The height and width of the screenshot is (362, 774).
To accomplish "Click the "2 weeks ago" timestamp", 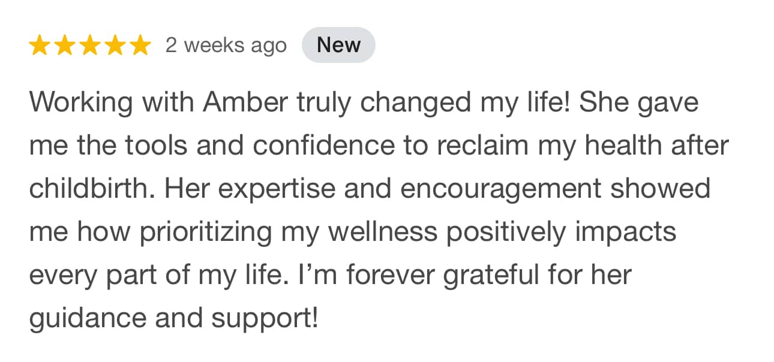I will pyautogui.click(x=226, y=46).
